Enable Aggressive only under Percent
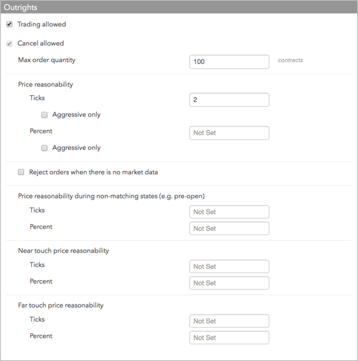This screenshot has height=361, width=358. [x=44, y=148]
